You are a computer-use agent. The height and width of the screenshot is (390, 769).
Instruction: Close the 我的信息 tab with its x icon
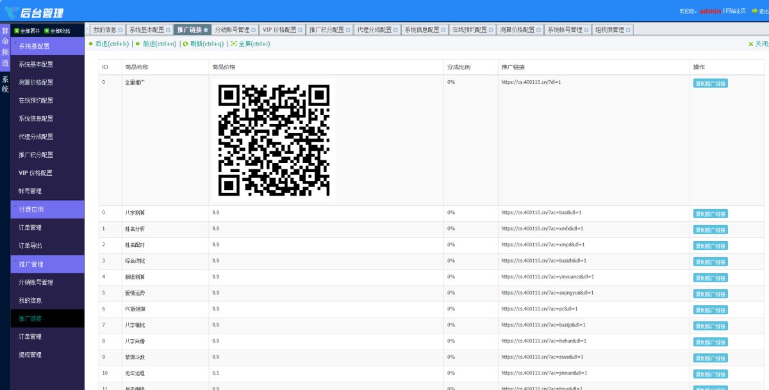click(x=120, y=30)
